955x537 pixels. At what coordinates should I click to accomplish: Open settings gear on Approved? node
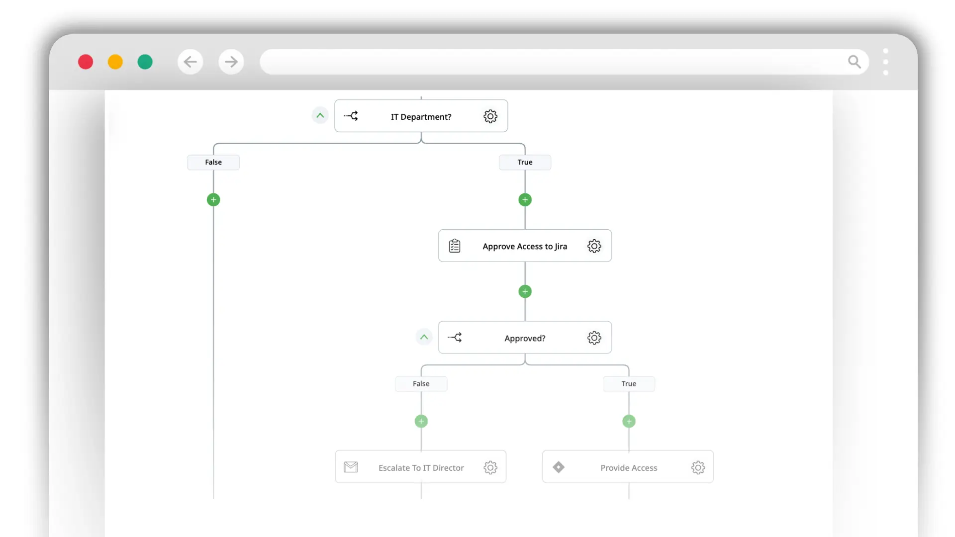point(594,338)
